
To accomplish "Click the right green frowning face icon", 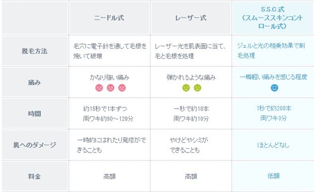I will click(197, 88).
